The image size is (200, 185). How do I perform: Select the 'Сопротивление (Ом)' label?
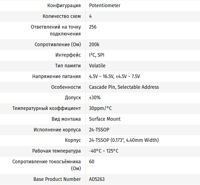pos(57,45)
